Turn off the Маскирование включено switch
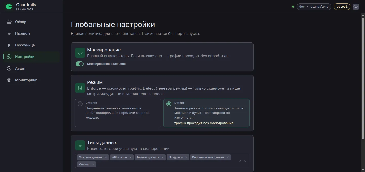 (80, 64)
